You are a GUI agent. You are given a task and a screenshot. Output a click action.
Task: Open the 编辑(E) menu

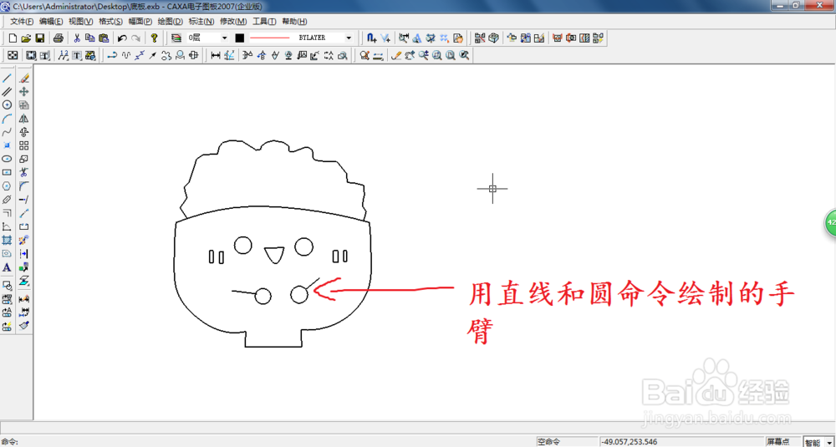coord(51,22)
